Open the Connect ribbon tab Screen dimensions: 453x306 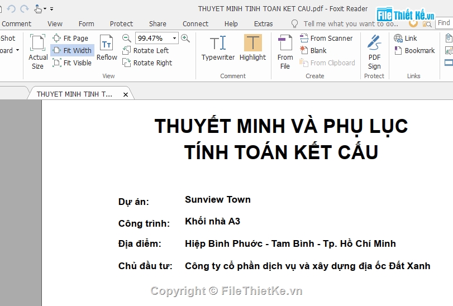(195, 23)
